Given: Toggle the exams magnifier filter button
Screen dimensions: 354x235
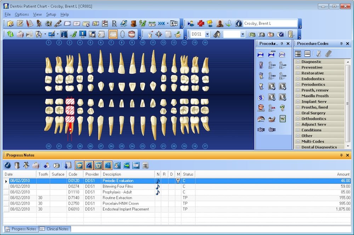Looking at the screenshot, I should (x=108, y=165).
